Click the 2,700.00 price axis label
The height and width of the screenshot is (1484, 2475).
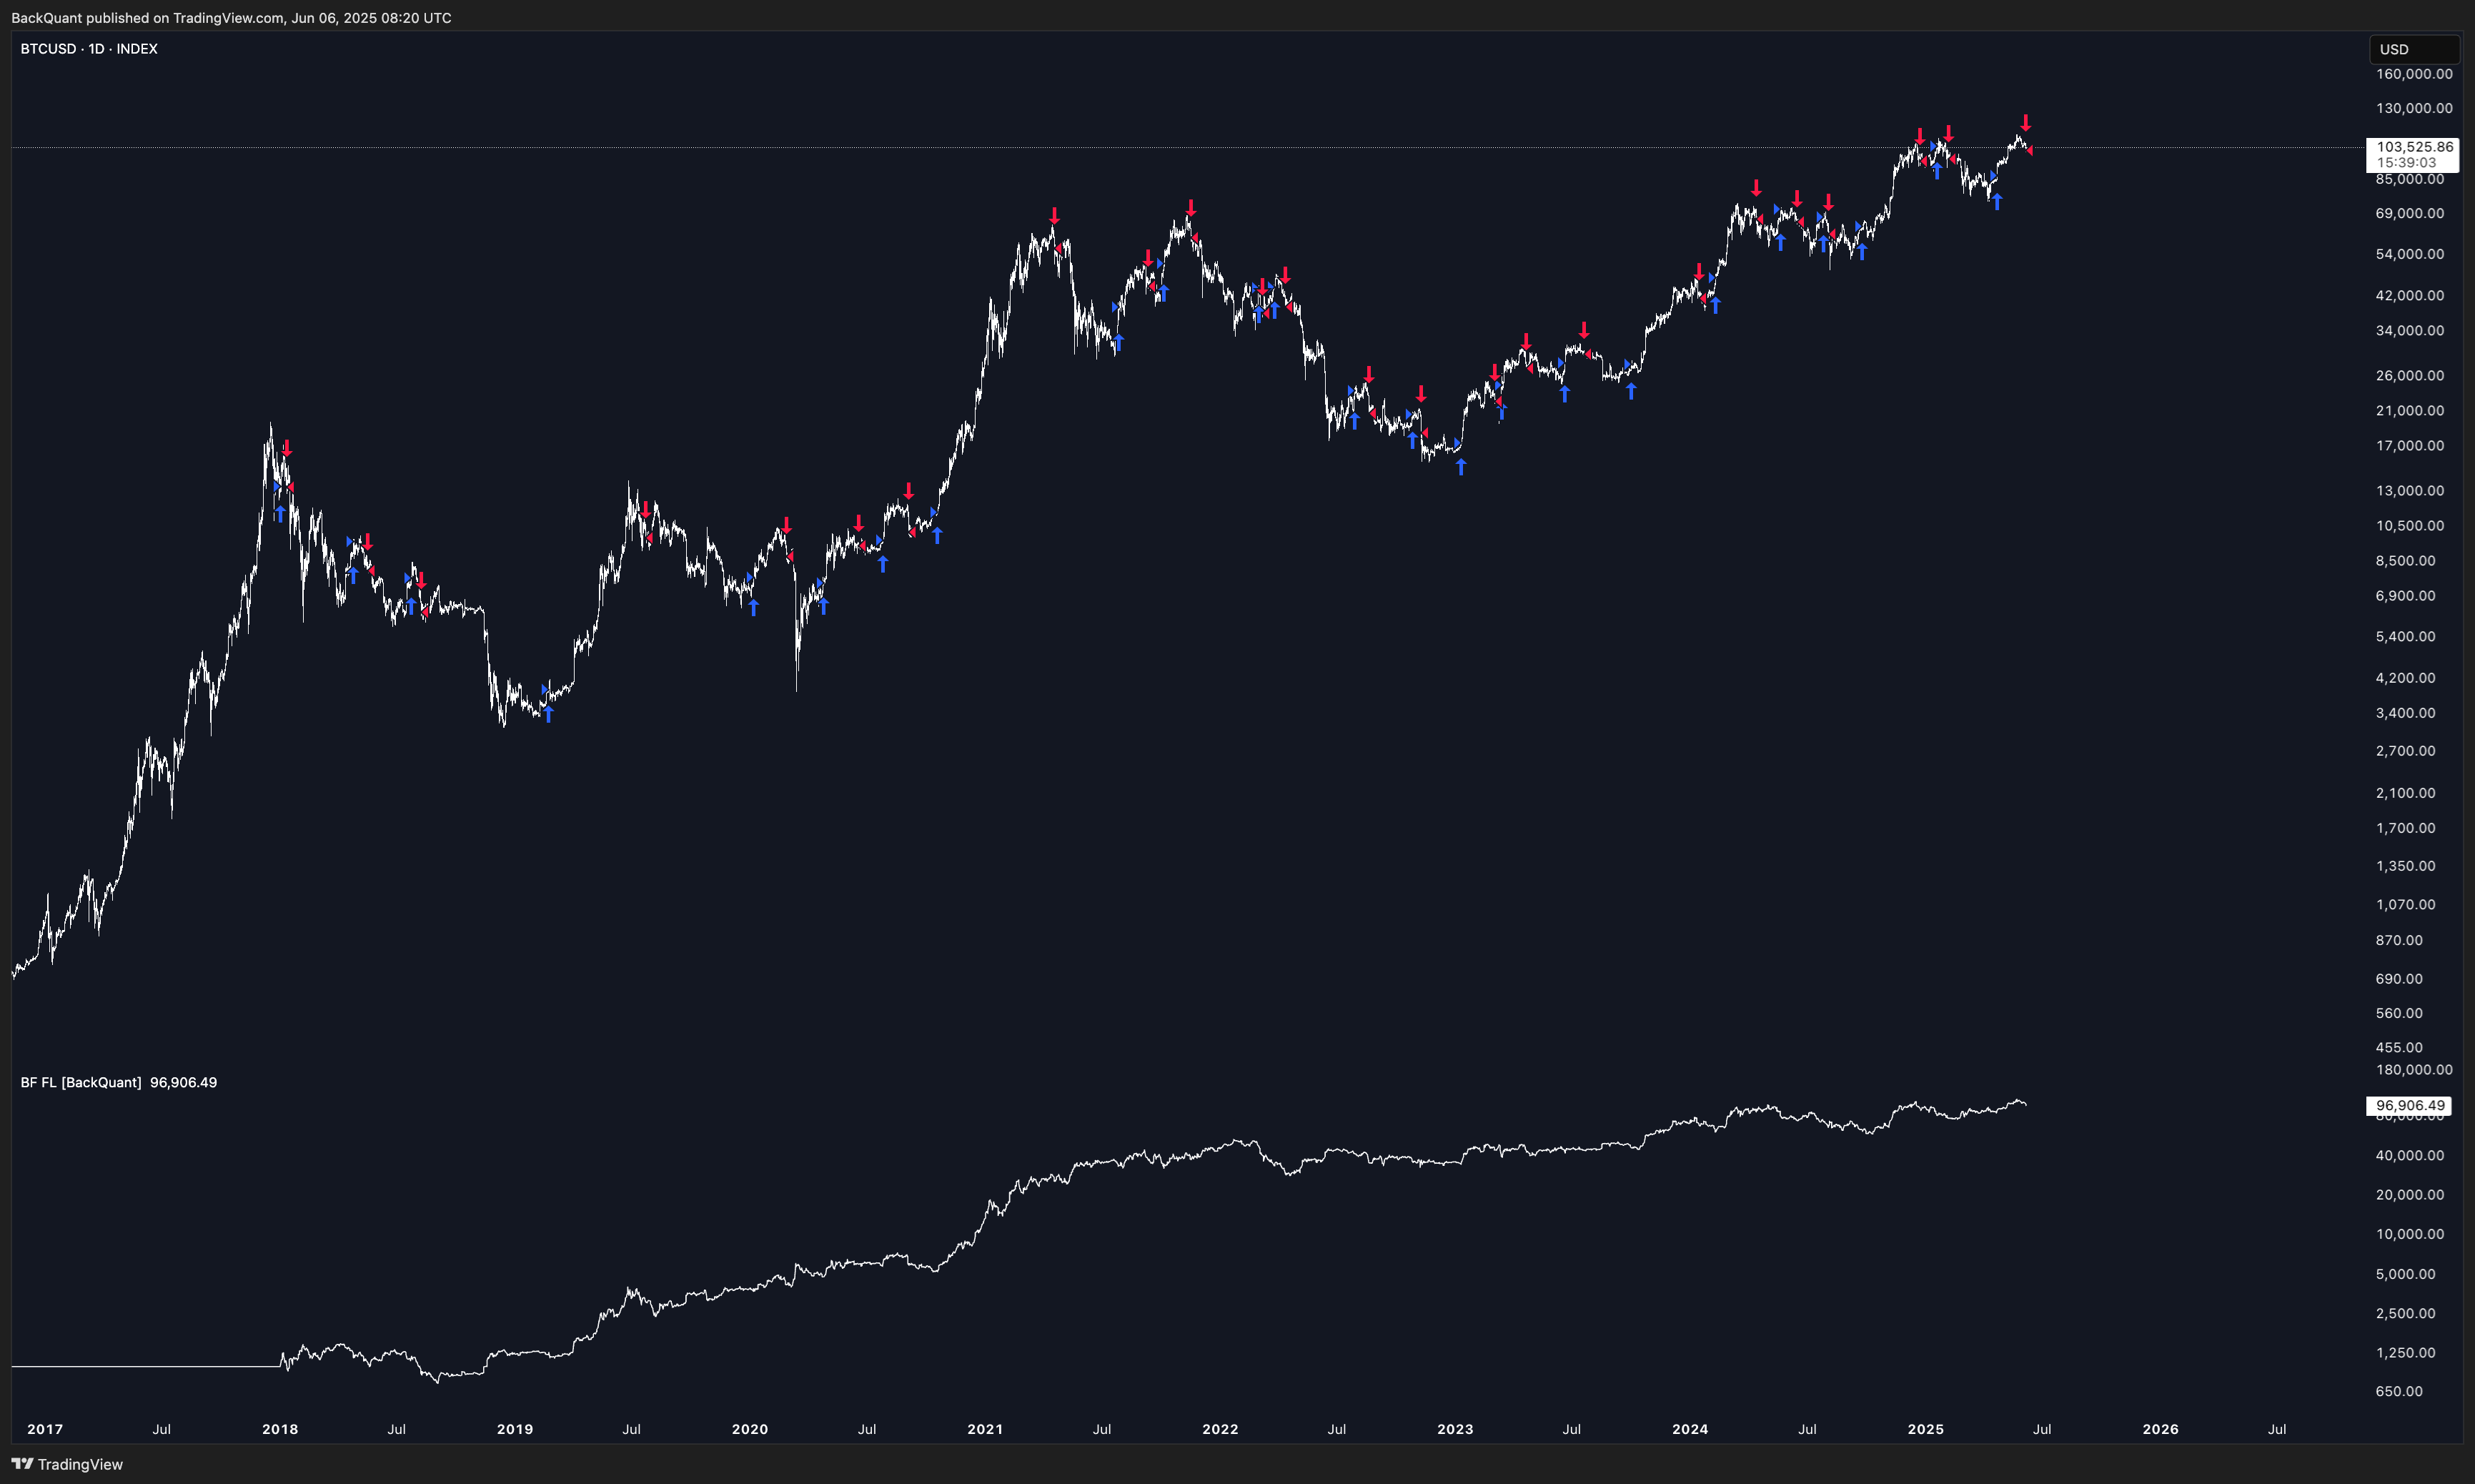coord(2406,750)
